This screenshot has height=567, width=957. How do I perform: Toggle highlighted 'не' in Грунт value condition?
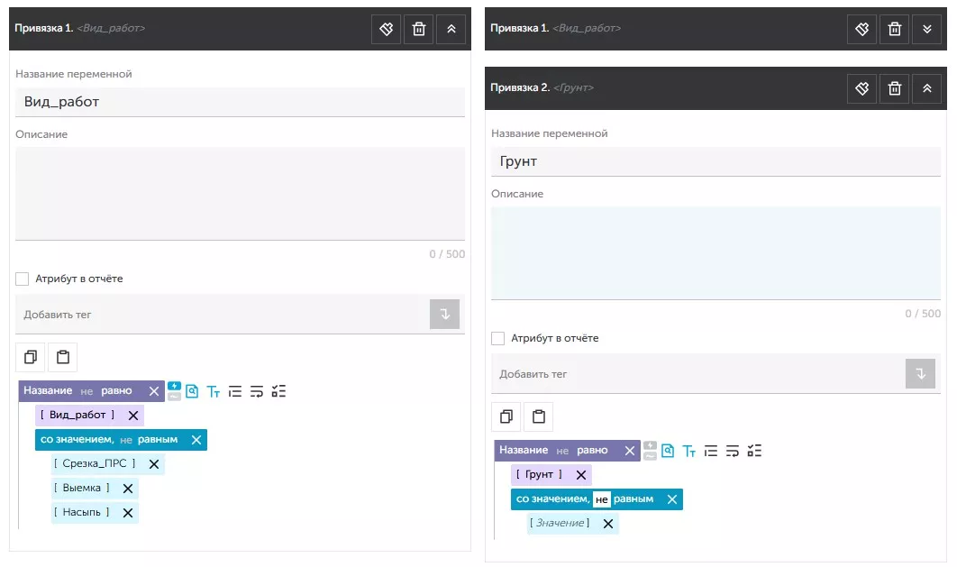pyautogui.click(x=601, y=499)
